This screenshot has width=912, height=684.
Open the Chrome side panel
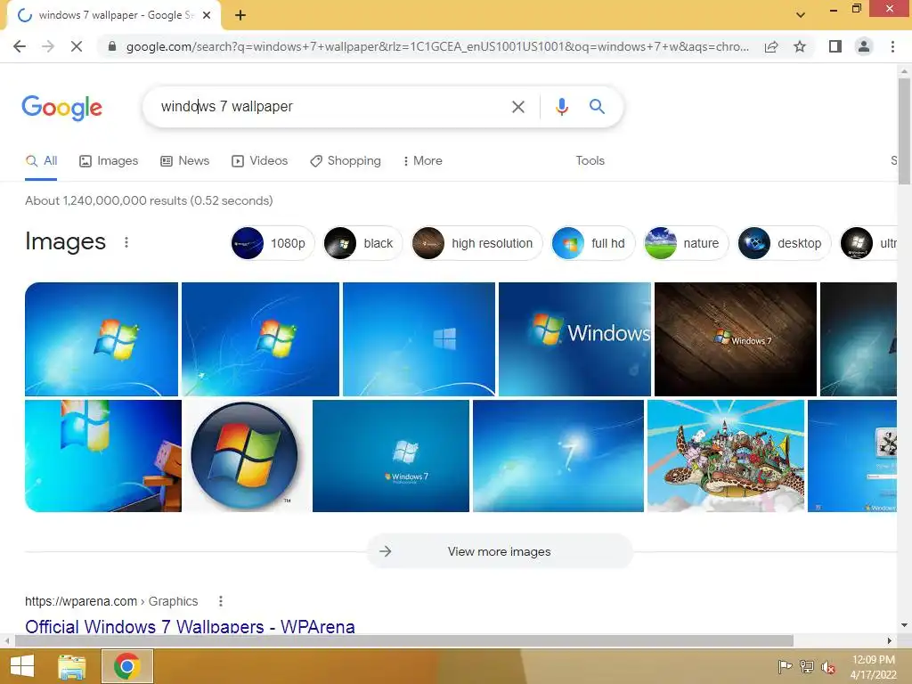pyautogui.click(x=835, y=46)
